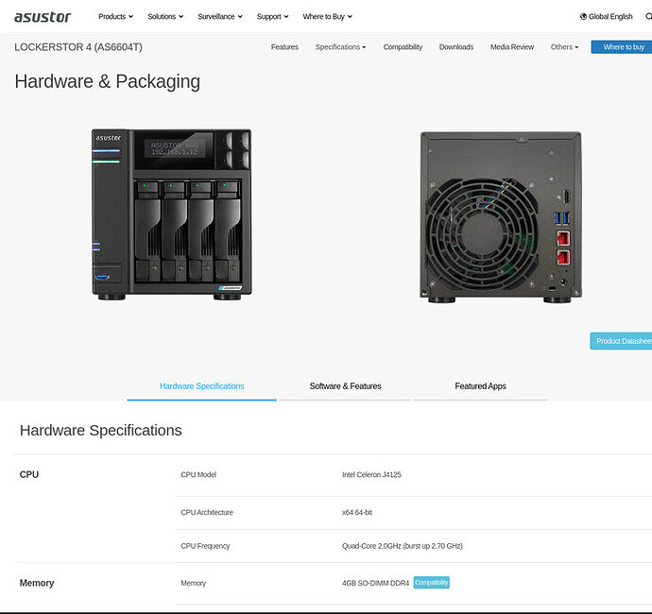
Task: Select Global English language option
Action: (610, 17)
